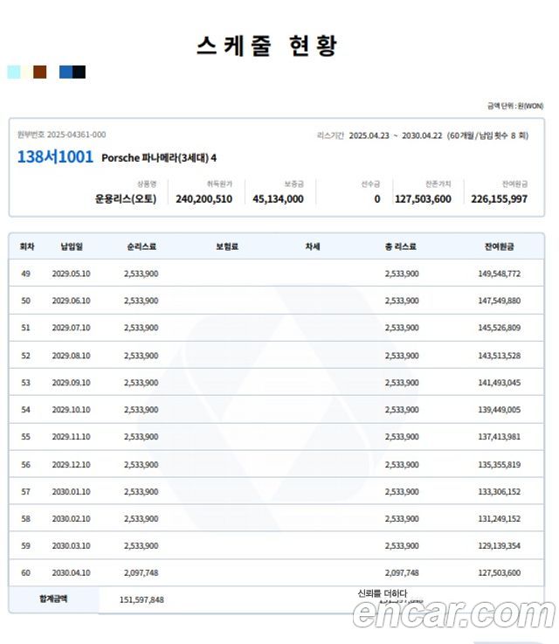The image size is (559, 644).
Task: Click the acquisition cost value 240,200,510
Action: point(204,199)
